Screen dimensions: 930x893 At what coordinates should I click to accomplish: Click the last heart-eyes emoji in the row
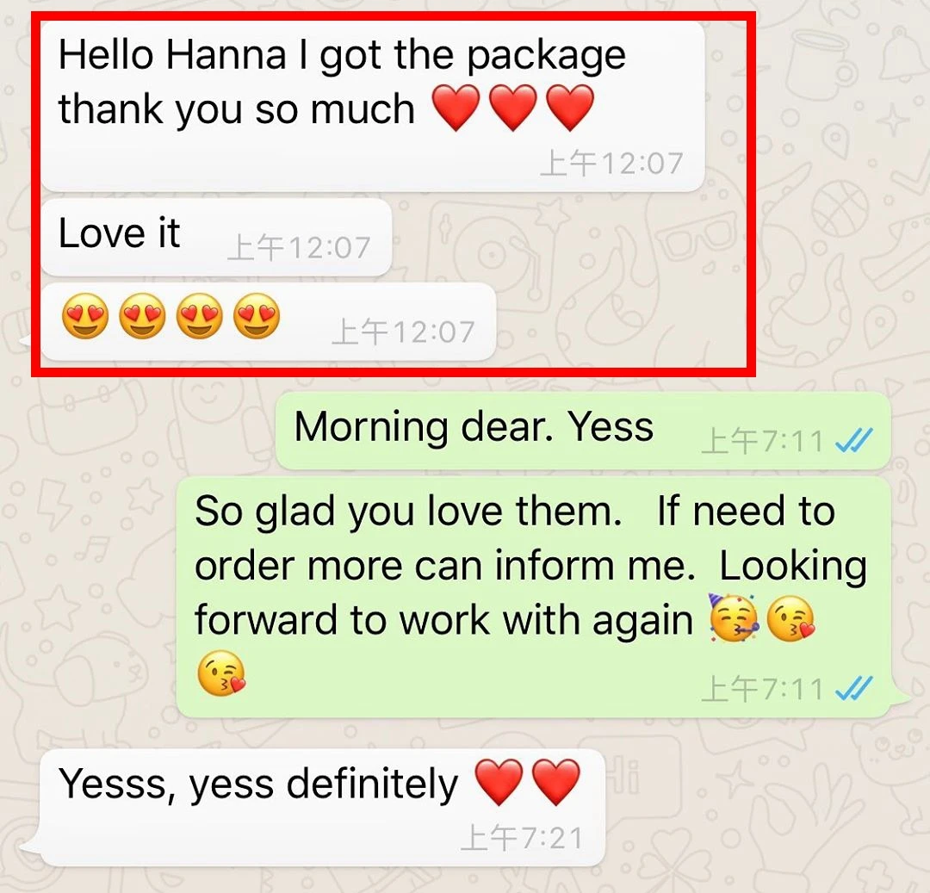tap(257, 315)
